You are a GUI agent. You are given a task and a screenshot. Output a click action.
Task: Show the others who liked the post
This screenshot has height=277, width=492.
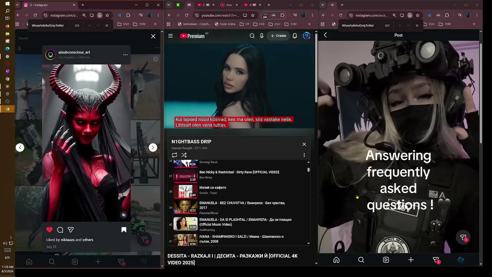pos(88,240)
